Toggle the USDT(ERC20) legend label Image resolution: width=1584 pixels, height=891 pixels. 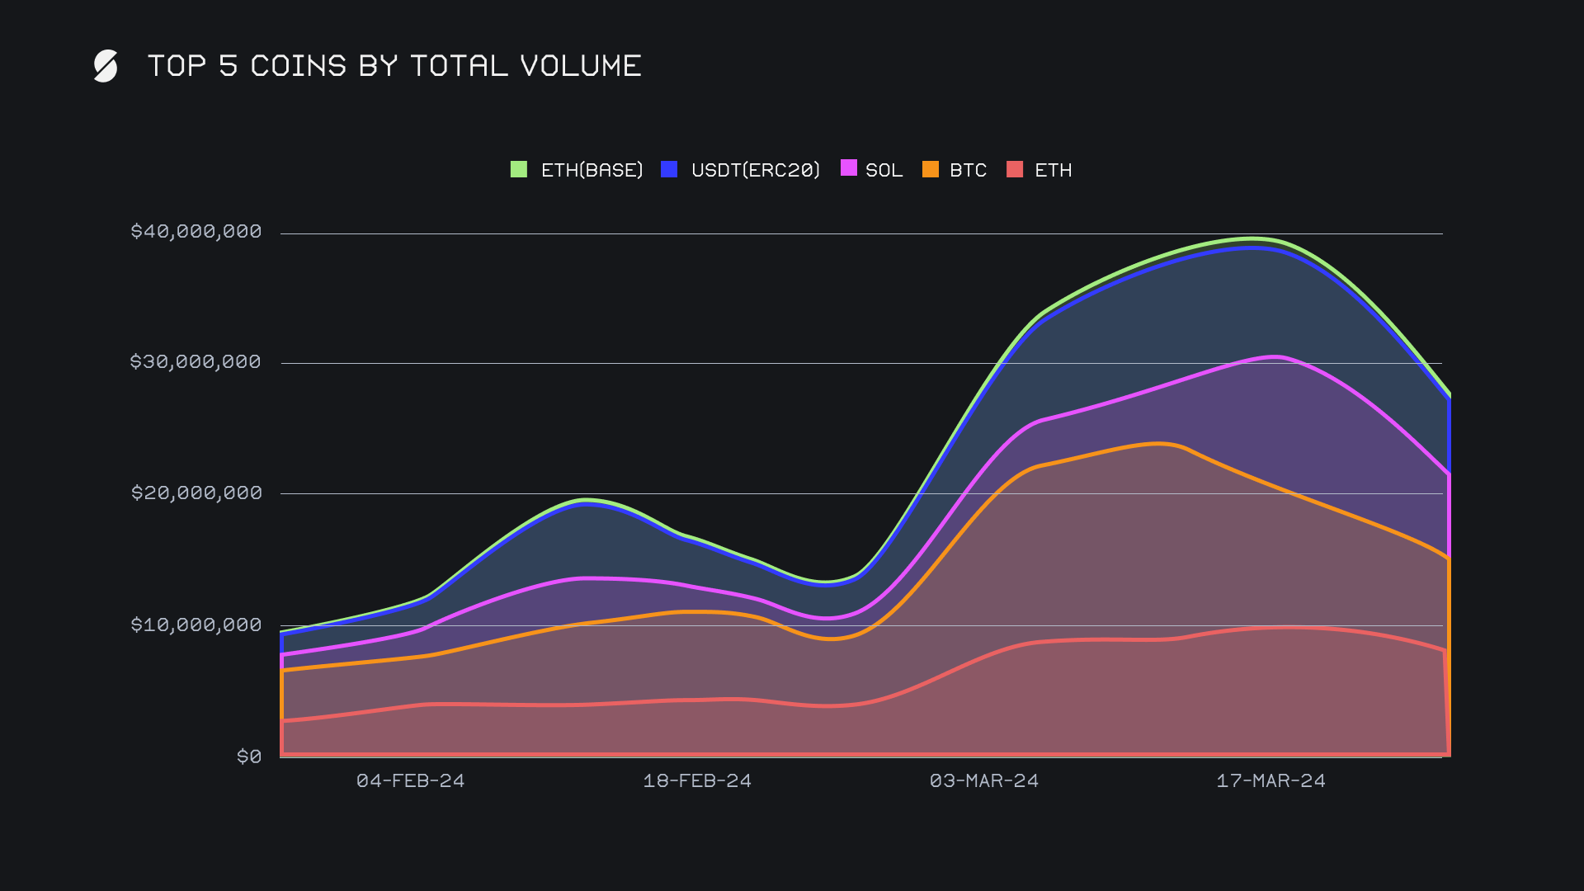click(755, 170)
